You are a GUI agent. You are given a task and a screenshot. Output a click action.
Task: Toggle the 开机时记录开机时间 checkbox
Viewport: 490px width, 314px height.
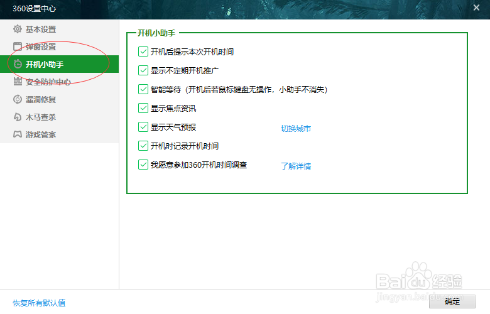point(143,146)
